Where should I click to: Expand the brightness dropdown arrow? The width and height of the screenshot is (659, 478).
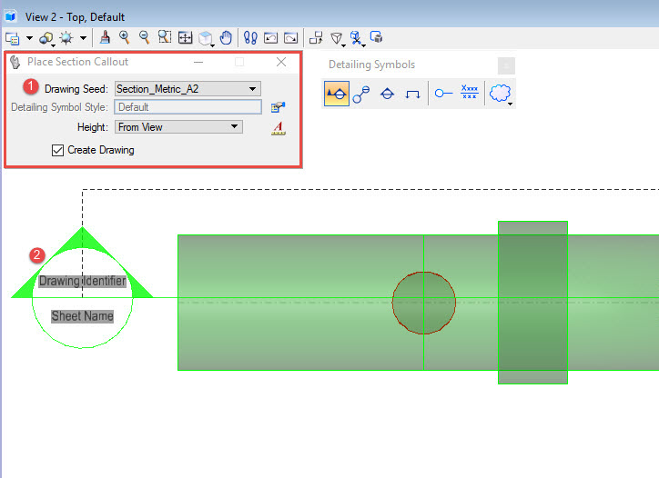(83, 38)
